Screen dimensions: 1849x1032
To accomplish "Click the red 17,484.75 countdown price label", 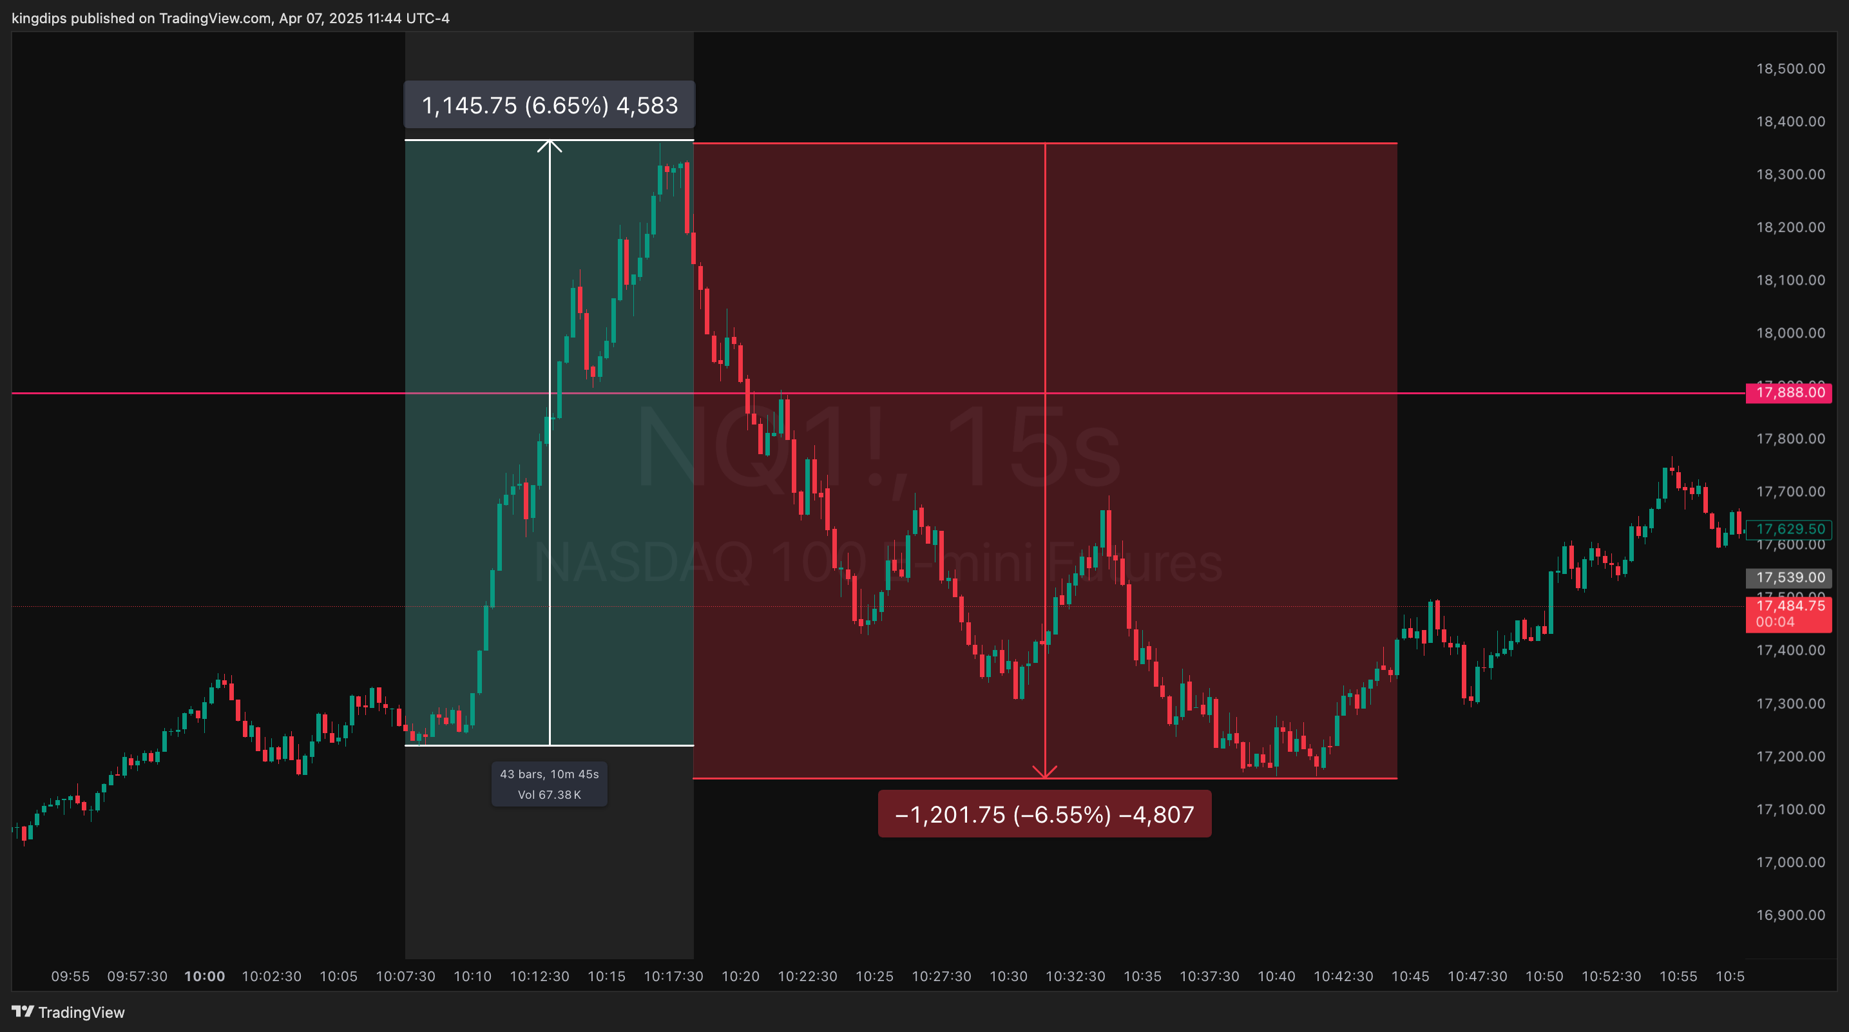I will tap(1788, 615).
